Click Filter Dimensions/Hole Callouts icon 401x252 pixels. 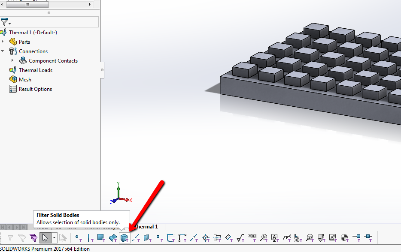[x=229, y=238]
